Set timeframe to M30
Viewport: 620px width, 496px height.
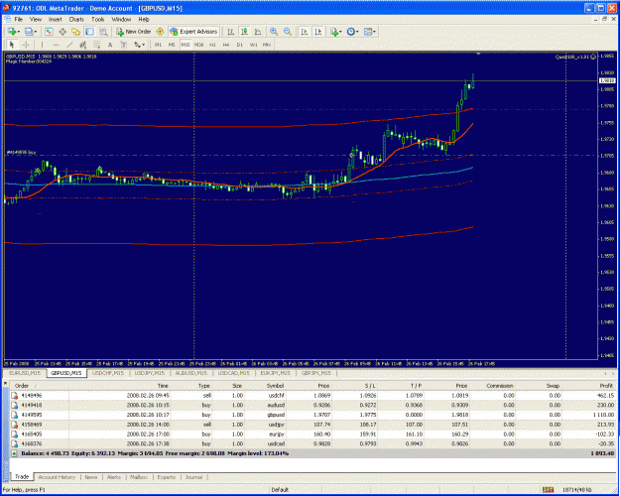click(198, 45)
